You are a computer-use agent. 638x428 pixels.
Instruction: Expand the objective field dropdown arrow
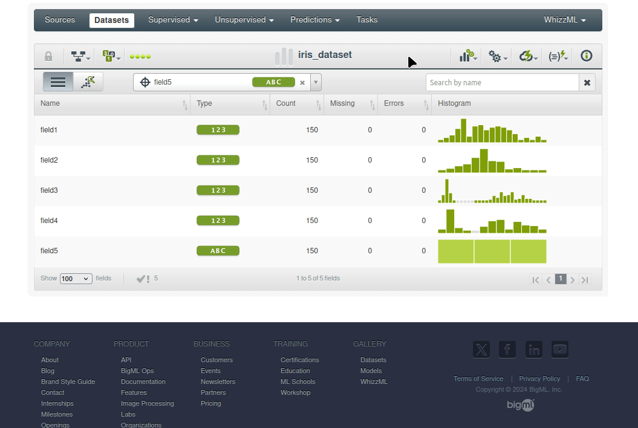(316, 83)
